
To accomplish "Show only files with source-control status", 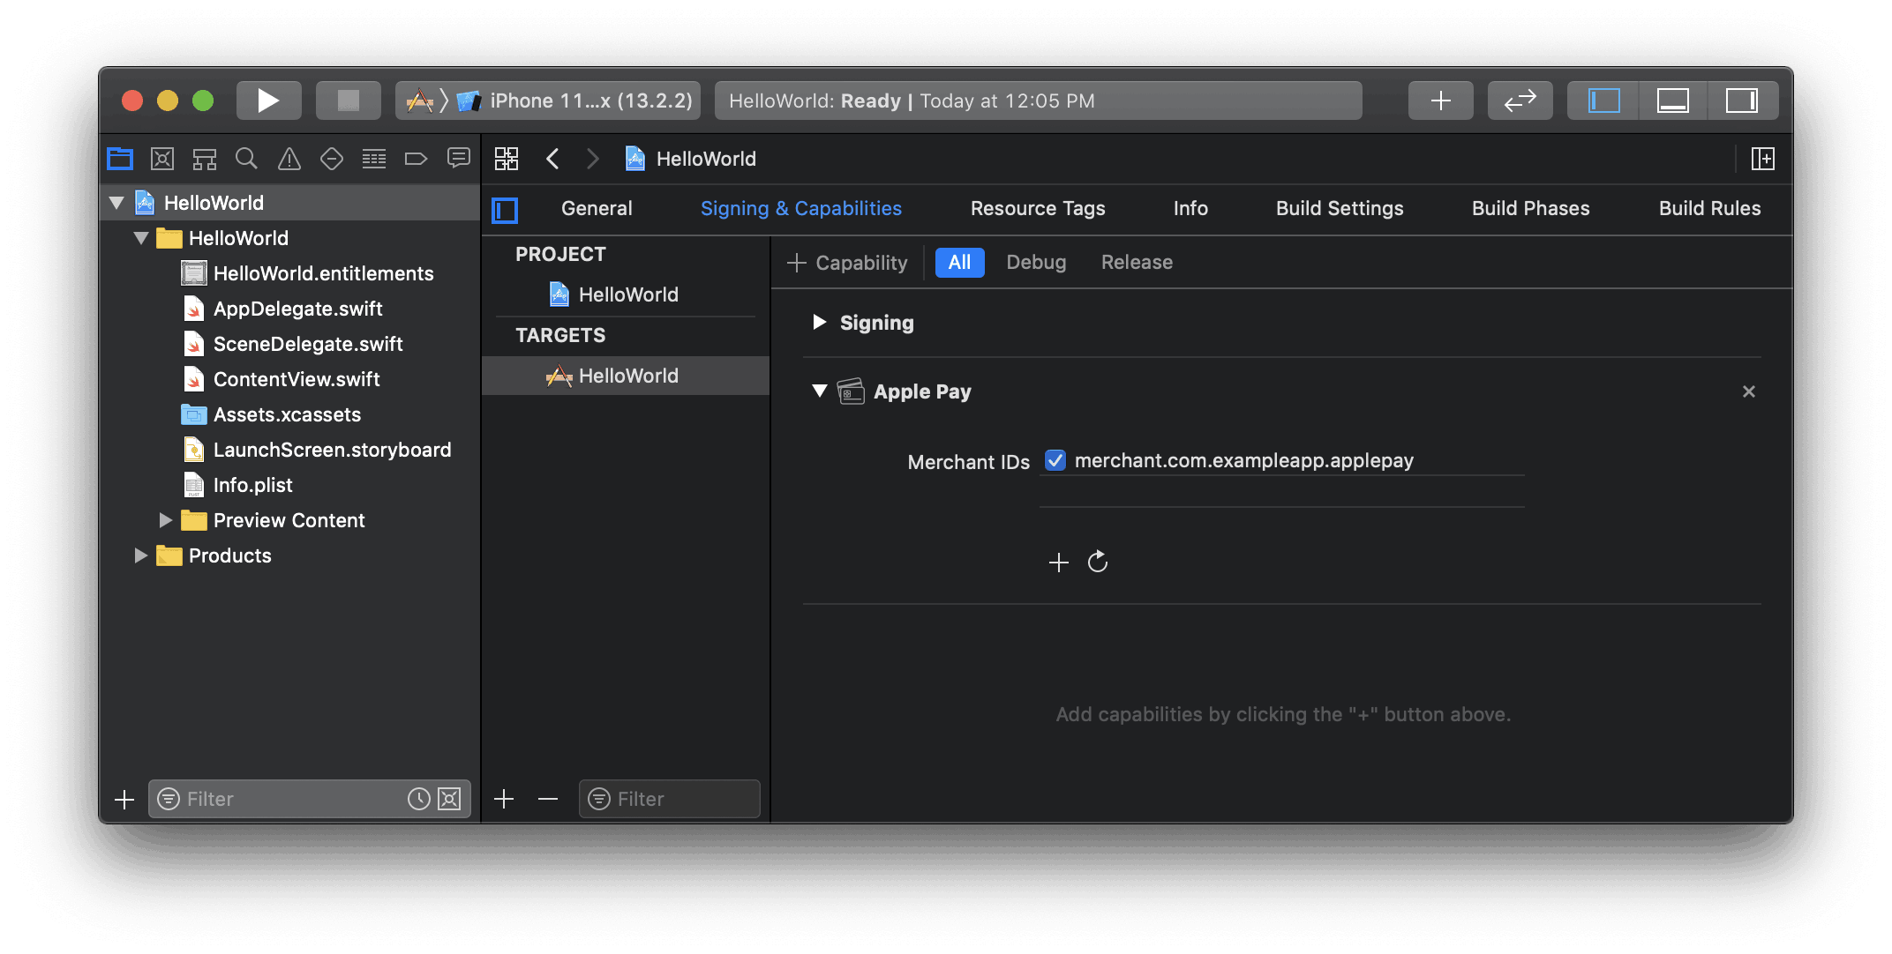I will click(449, 799).
